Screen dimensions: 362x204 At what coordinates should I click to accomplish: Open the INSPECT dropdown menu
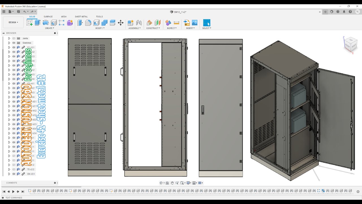(x=172, y=28)
